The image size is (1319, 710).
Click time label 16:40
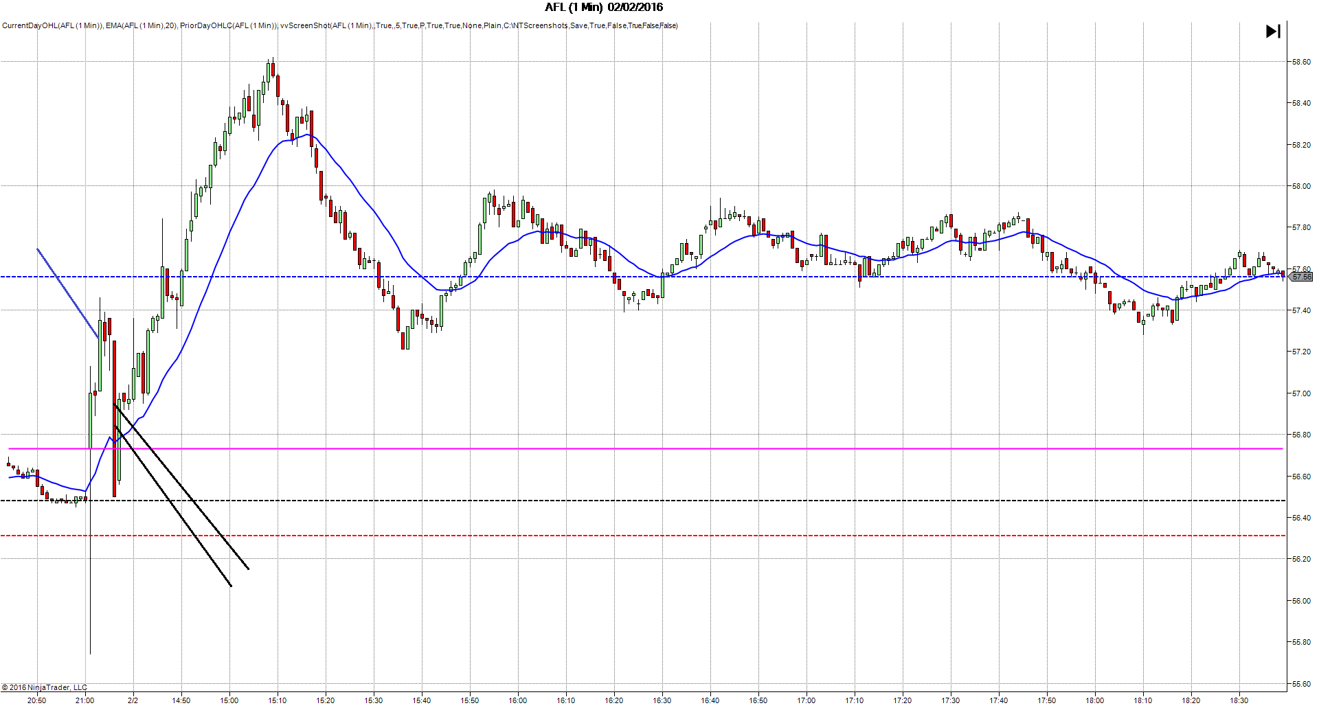click(710, 700)
